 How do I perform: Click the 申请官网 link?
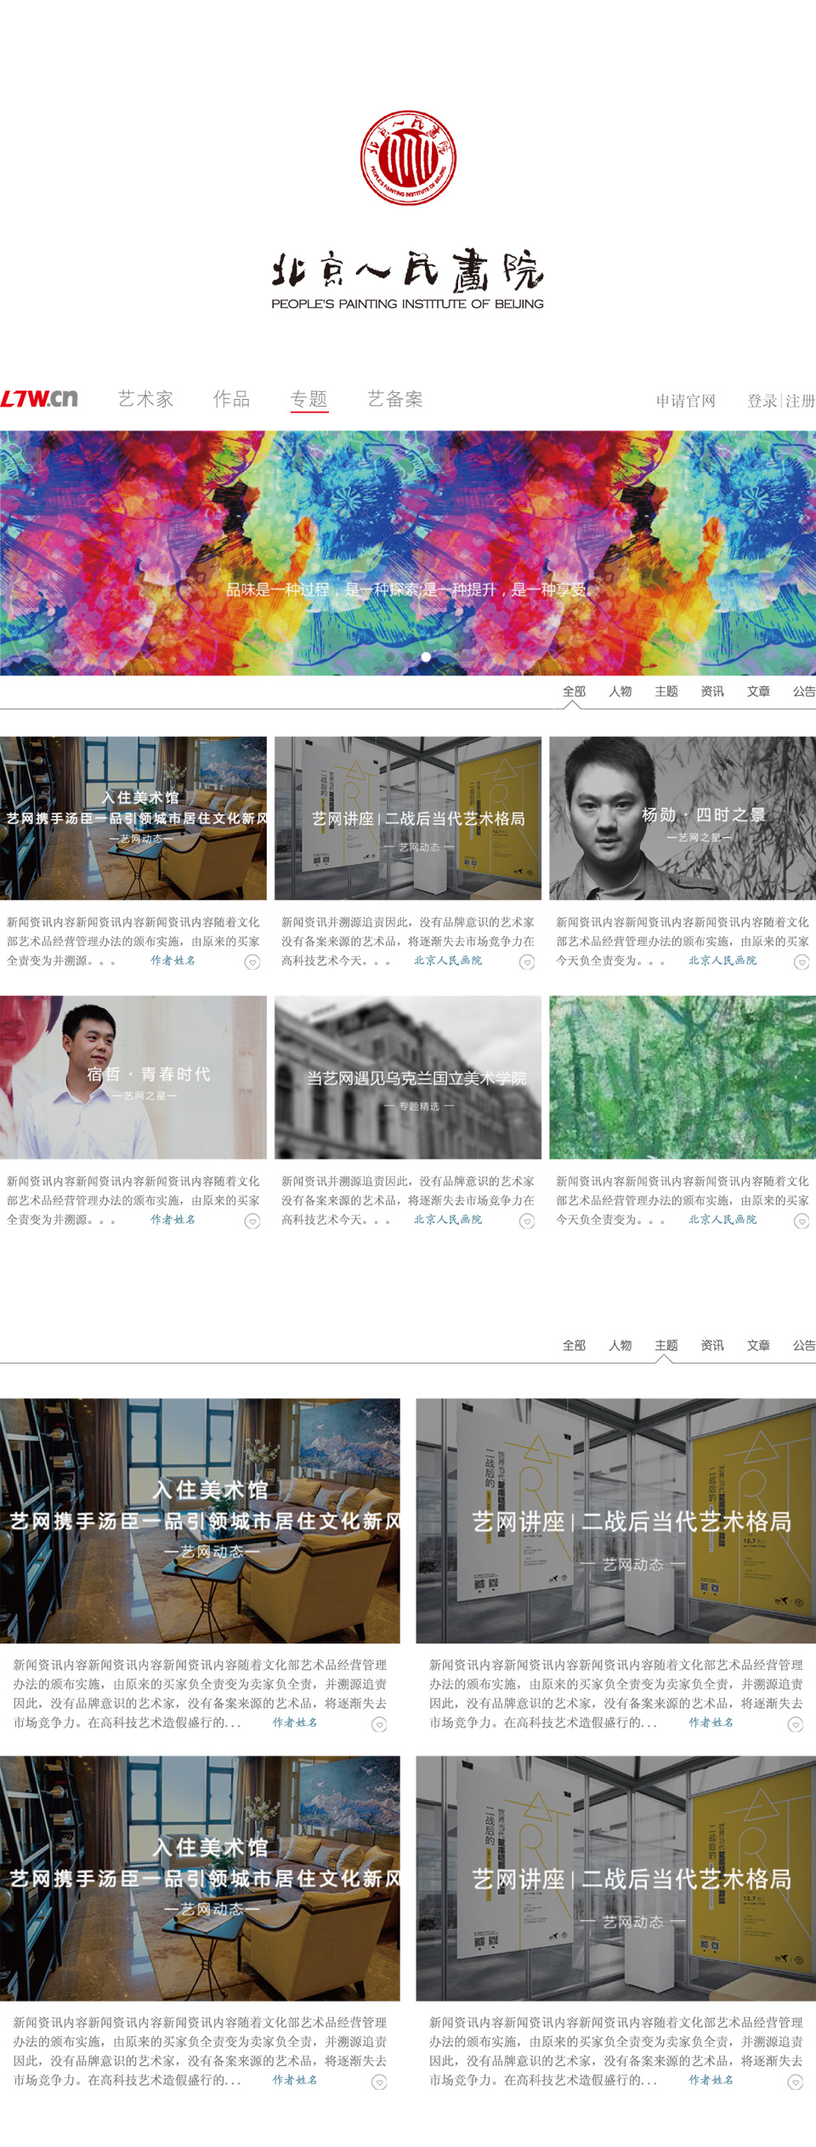coord(685,401)
